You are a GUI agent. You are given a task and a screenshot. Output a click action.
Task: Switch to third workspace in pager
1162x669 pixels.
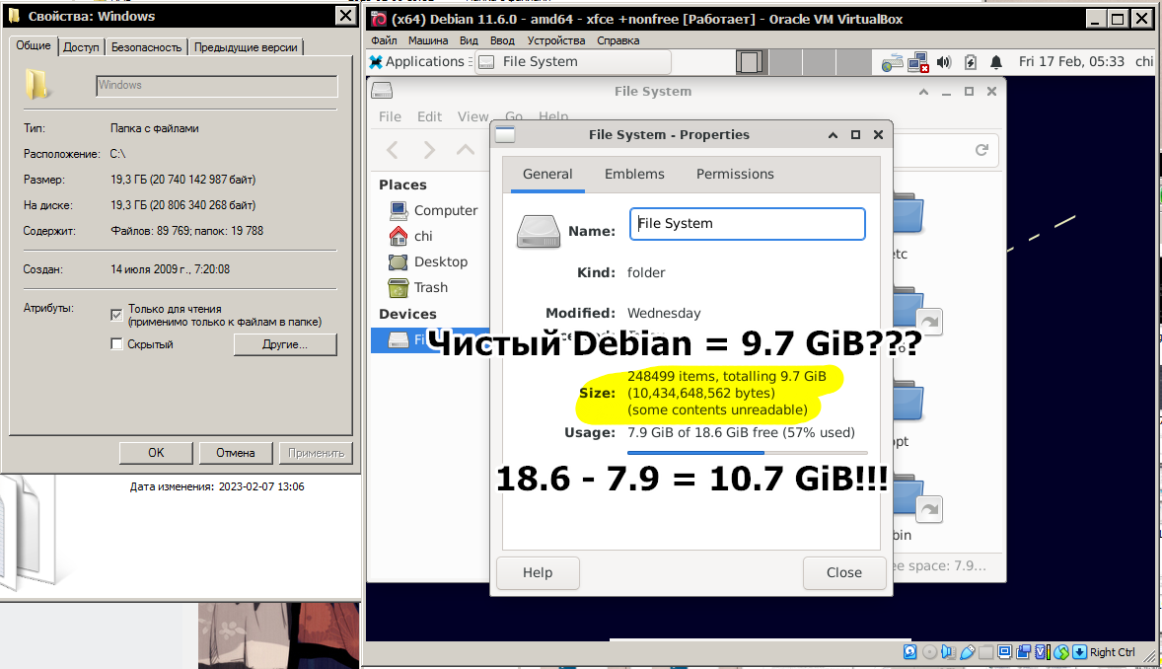tap(819, 61)
